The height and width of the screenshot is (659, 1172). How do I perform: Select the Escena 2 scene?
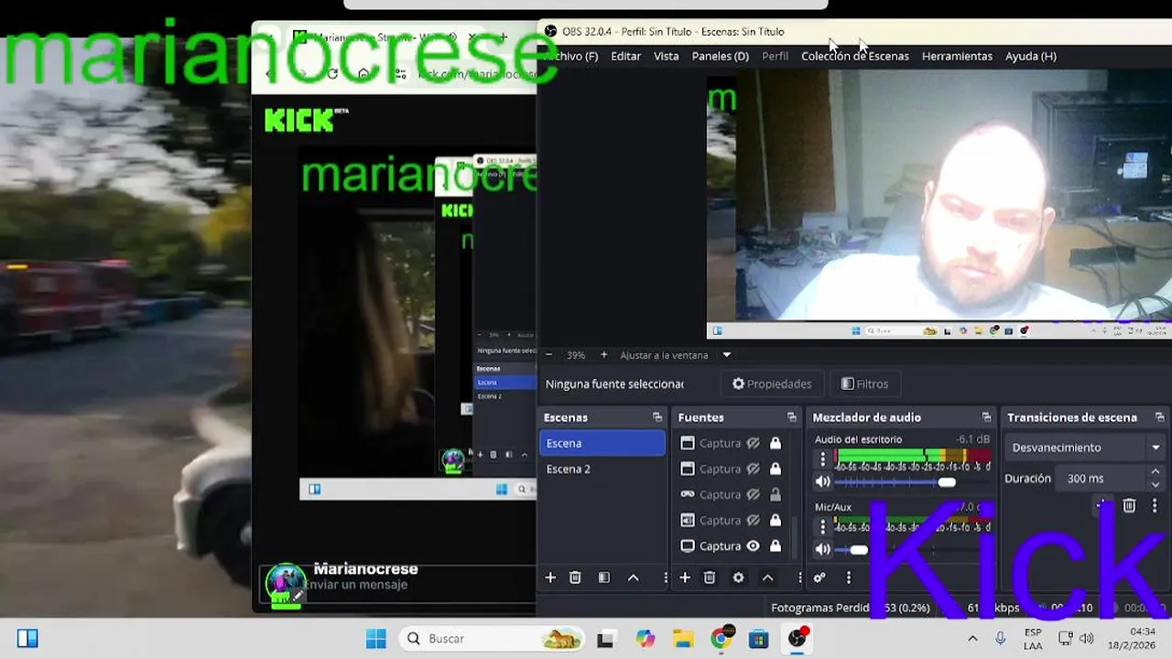pos(602,469)
